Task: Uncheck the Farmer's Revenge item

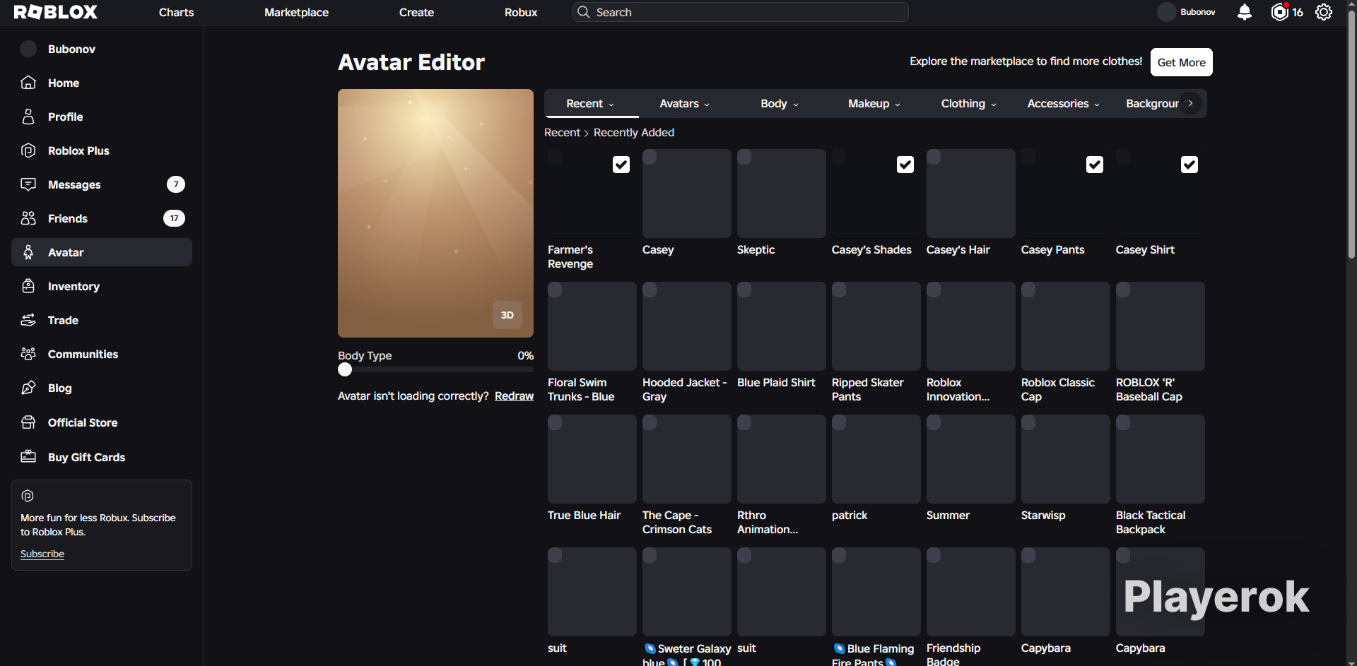Action: click(621, 165)
